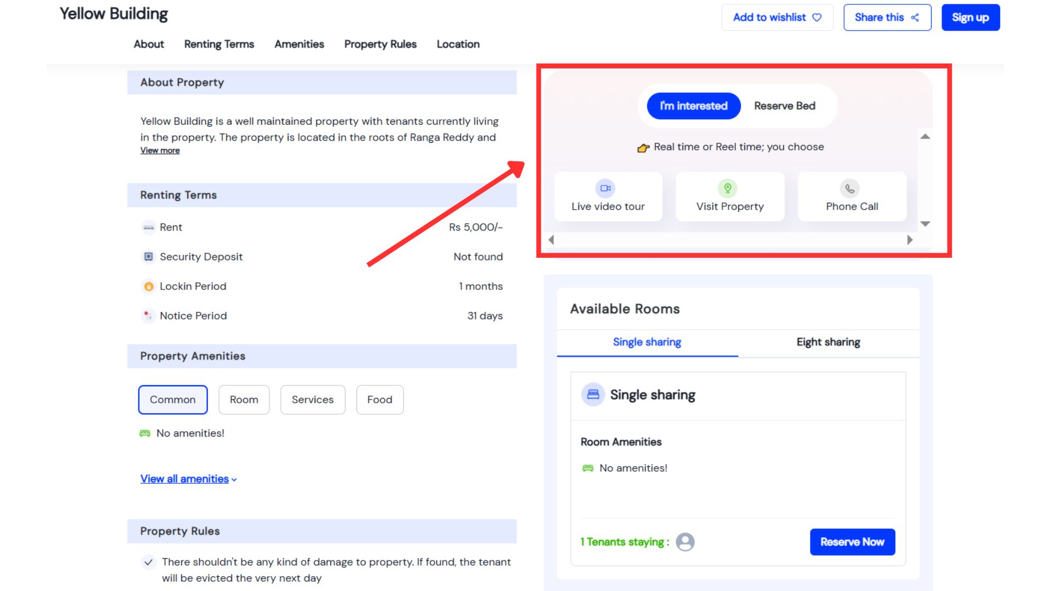Select the Common amenities filter
Screen dimensions: 1051x591
172,399
